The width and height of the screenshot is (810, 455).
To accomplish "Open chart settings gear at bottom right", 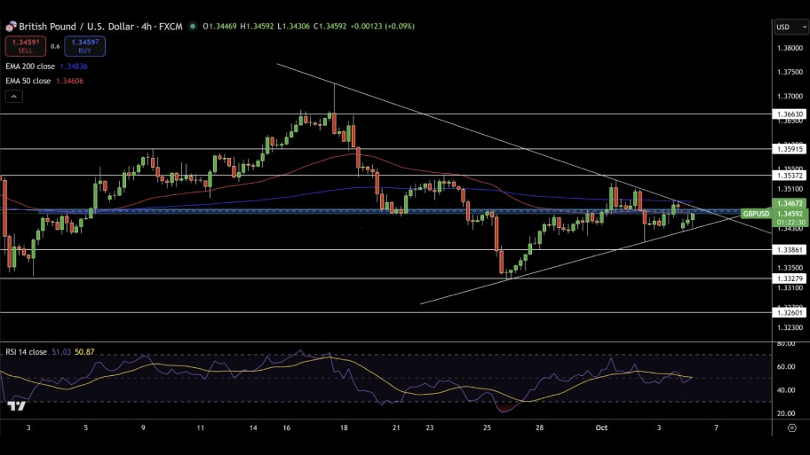I will 790,428.
